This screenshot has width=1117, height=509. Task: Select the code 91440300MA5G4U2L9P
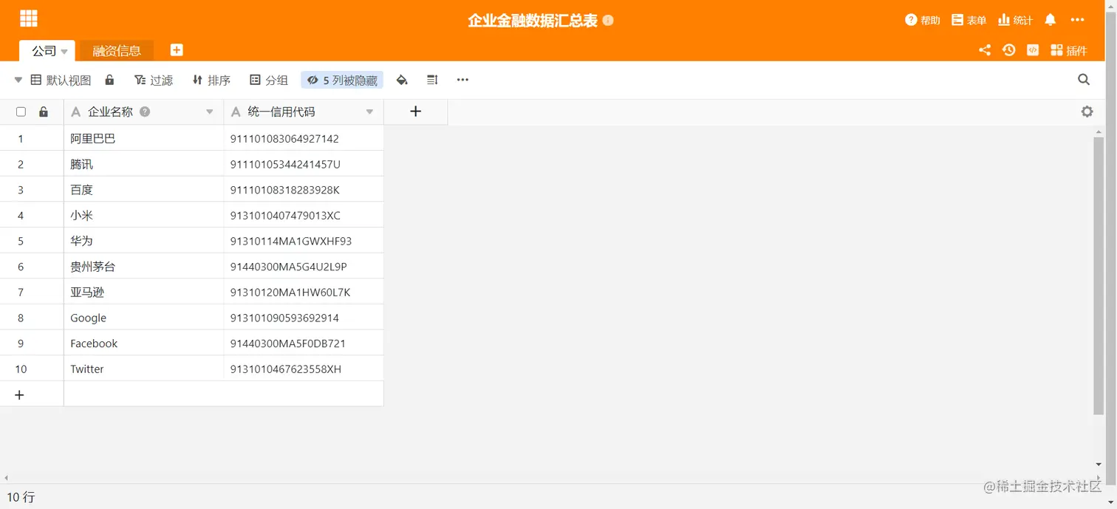coord(304,266)
